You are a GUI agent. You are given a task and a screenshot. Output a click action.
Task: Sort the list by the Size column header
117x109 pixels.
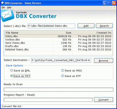[63, 33]
